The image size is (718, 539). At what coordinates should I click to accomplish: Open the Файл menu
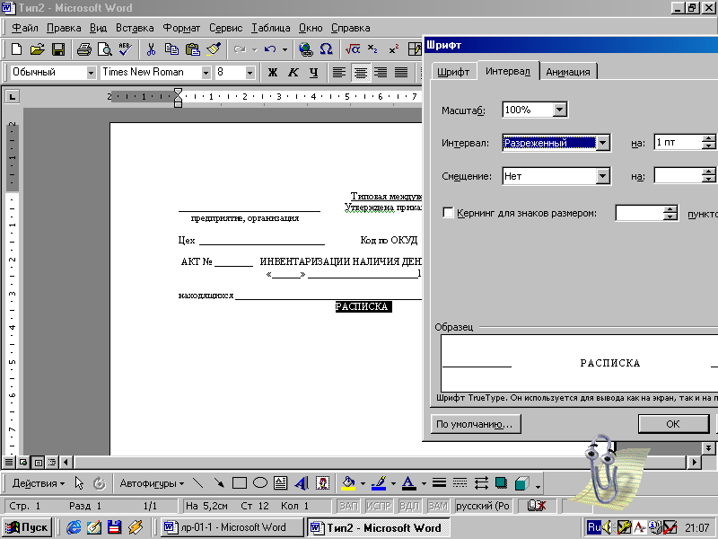point(25,28)
